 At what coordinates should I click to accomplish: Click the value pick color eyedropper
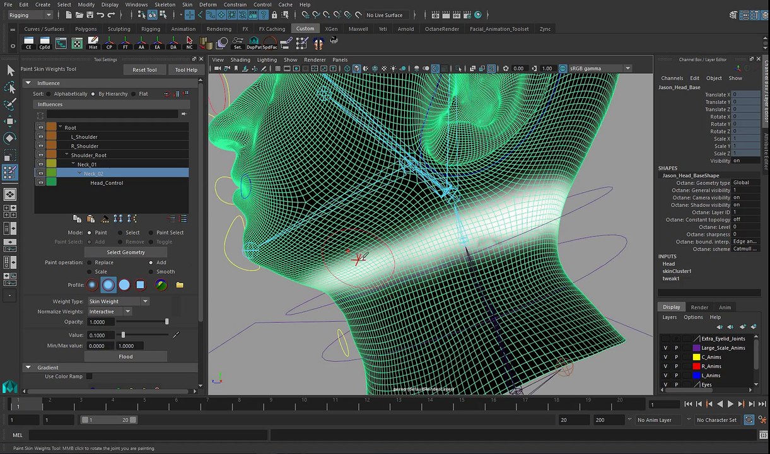coord(176,335)
